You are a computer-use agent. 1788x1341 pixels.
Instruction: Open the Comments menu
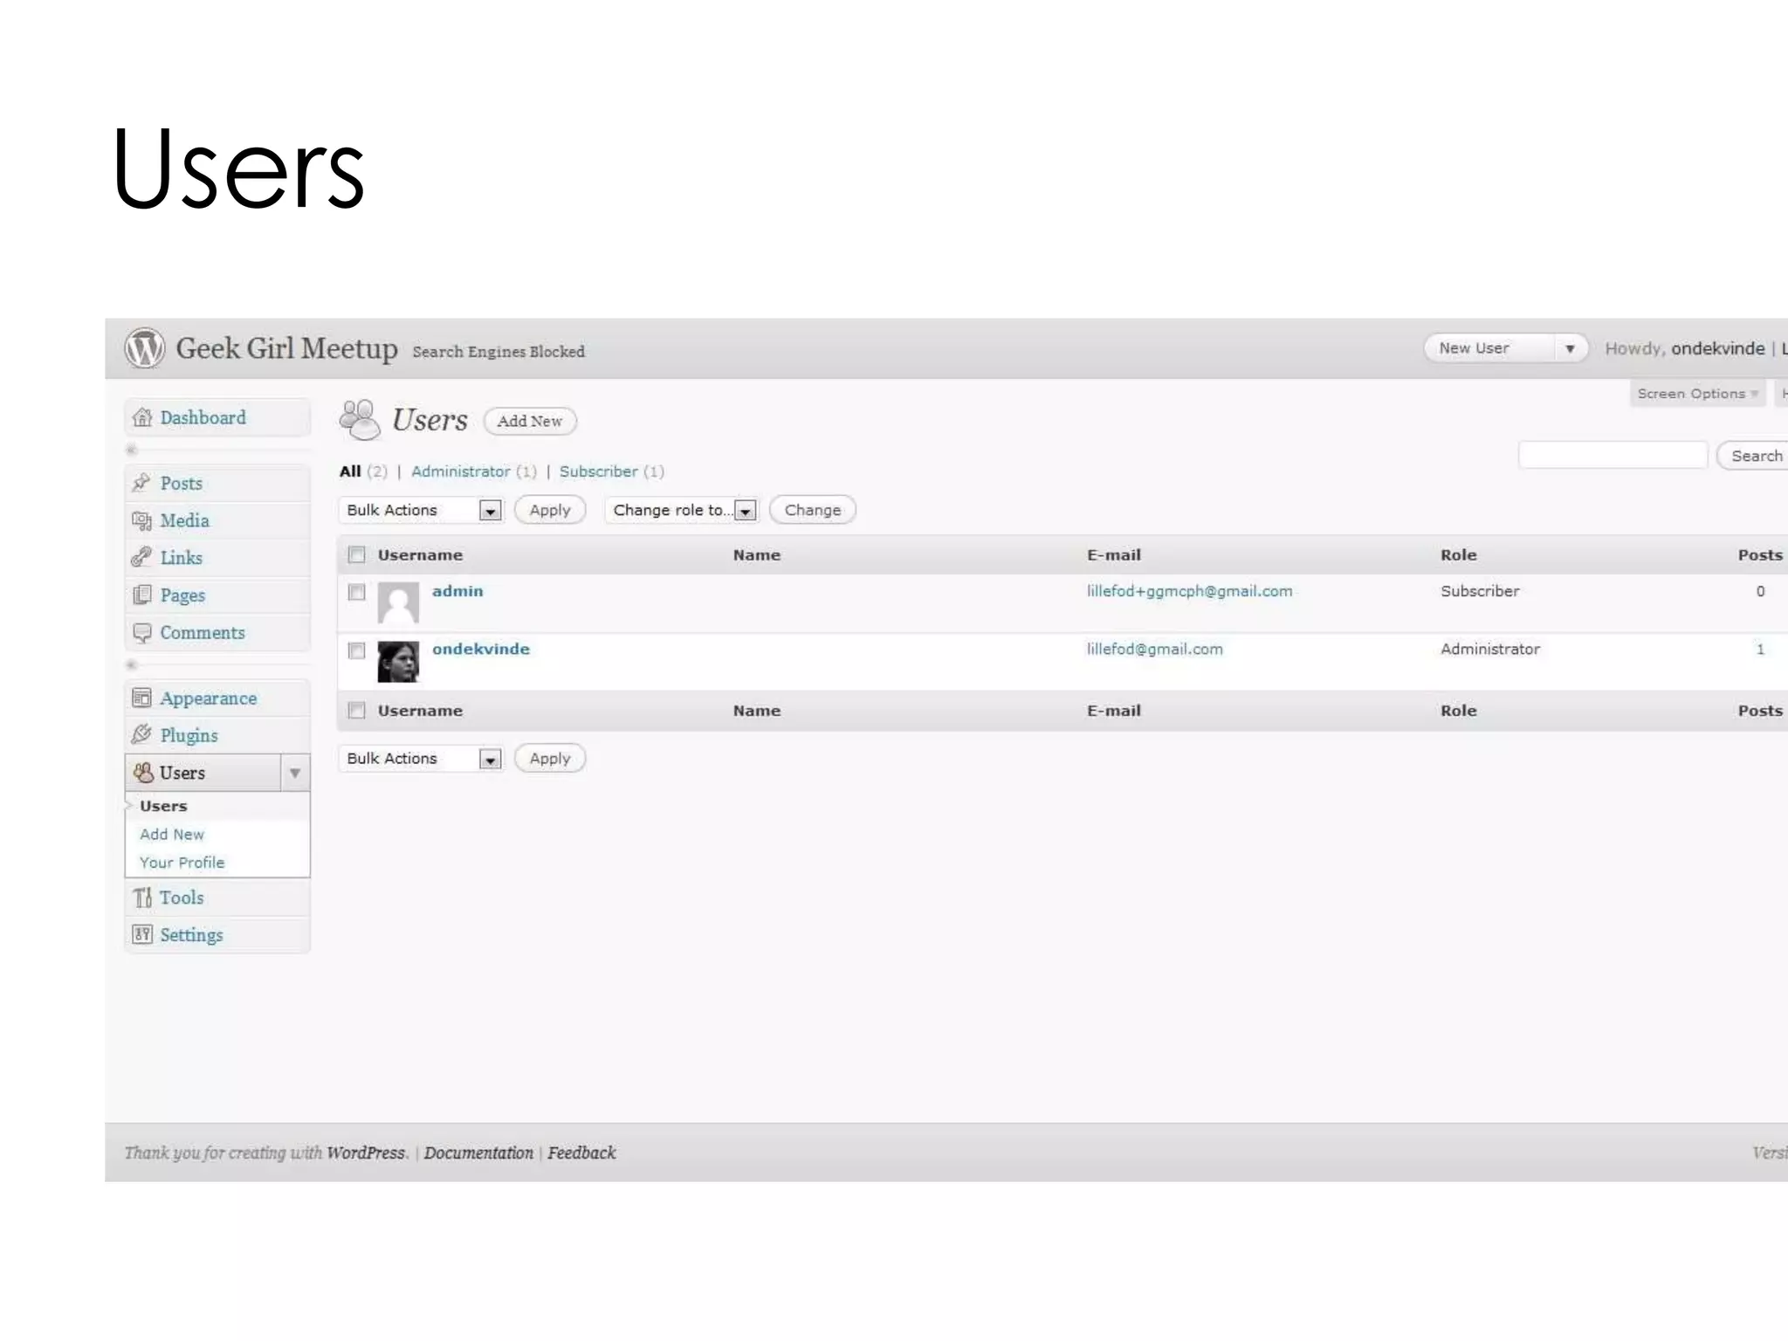click(202, 632)
